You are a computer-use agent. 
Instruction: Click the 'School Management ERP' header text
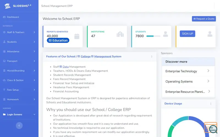coord(57,6)
